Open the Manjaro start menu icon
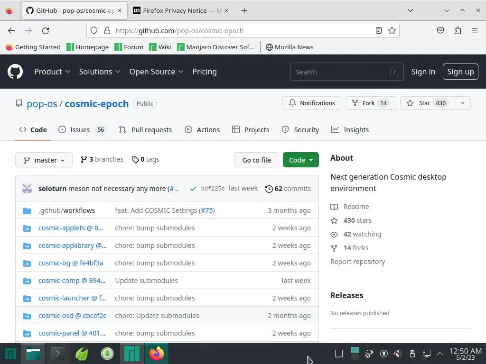486x364 pixels. coord(10,354)
